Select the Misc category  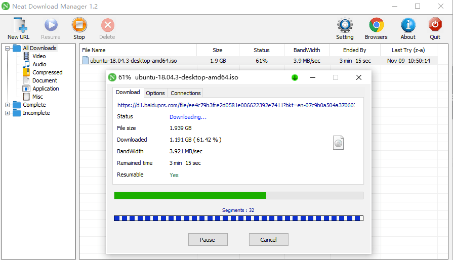coord(37,97)
